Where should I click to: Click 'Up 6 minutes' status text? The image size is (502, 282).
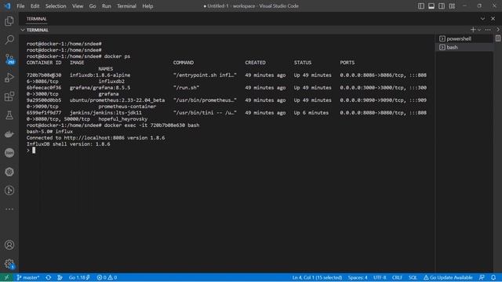coord(311,113)
